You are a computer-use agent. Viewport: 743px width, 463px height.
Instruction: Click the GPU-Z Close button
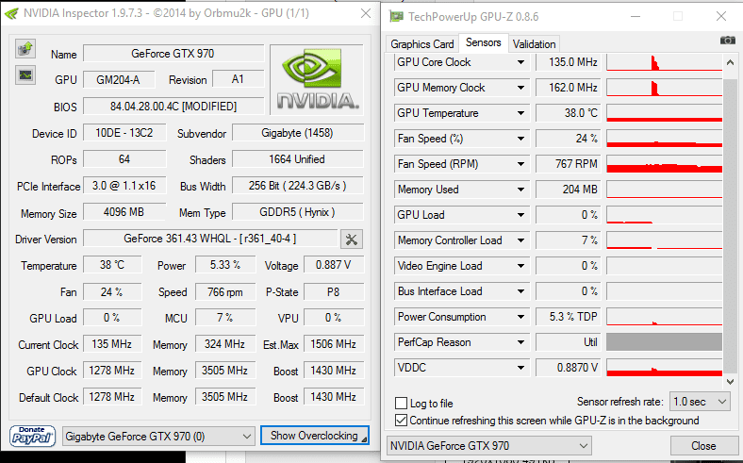click(703, 446)
